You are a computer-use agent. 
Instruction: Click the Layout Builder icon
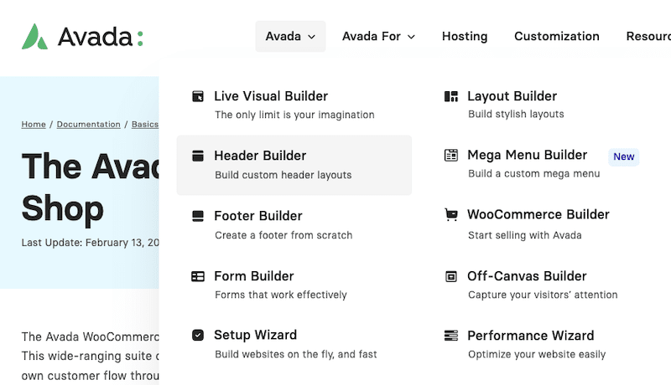tap(451, 96)
